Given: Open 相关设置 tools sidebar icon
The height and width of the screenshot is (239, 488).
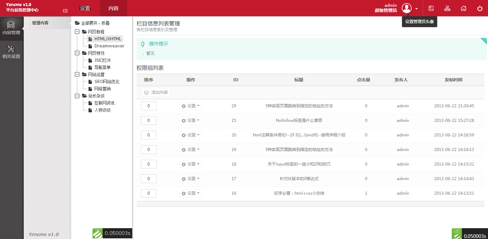Looking at the screenshot, I should point(11,52).
